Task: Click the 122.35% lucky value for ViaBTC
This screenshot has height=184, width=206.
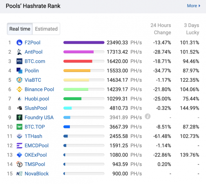Action: point(190,80)
